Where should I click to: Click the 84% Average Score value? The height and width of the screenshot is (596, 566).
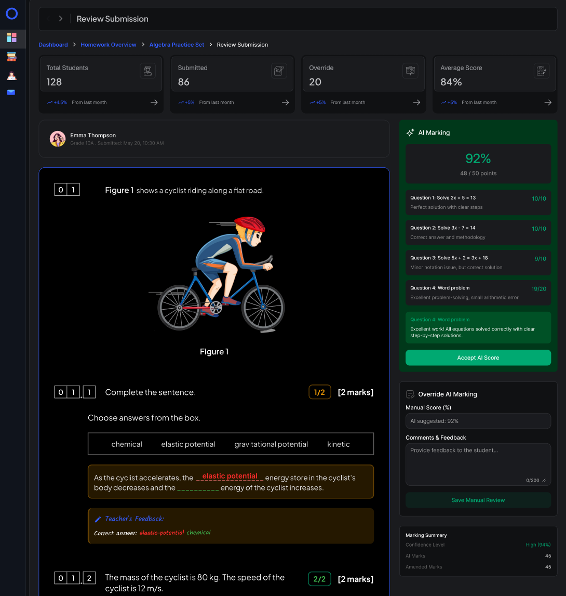coord(451,82)
